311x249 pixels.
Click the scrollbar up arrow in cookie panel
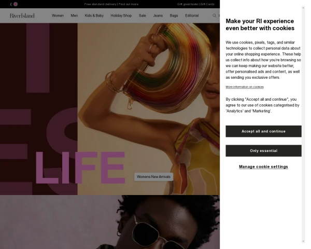(303, 8)
